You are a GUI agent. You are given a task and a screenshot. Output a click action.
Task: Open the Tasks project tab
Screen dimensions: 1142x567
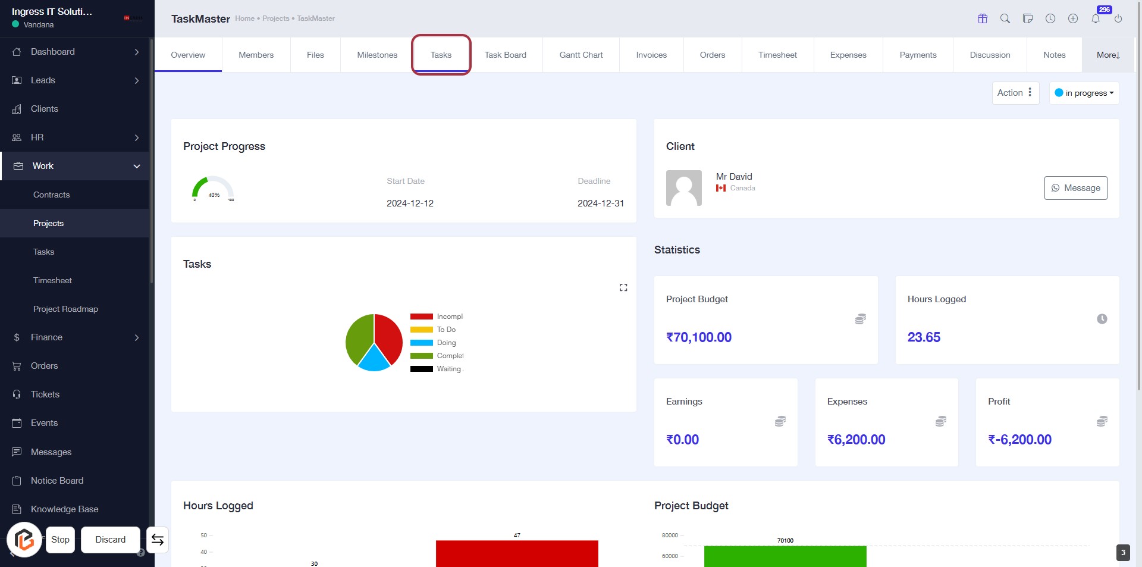tap(441, 55)
